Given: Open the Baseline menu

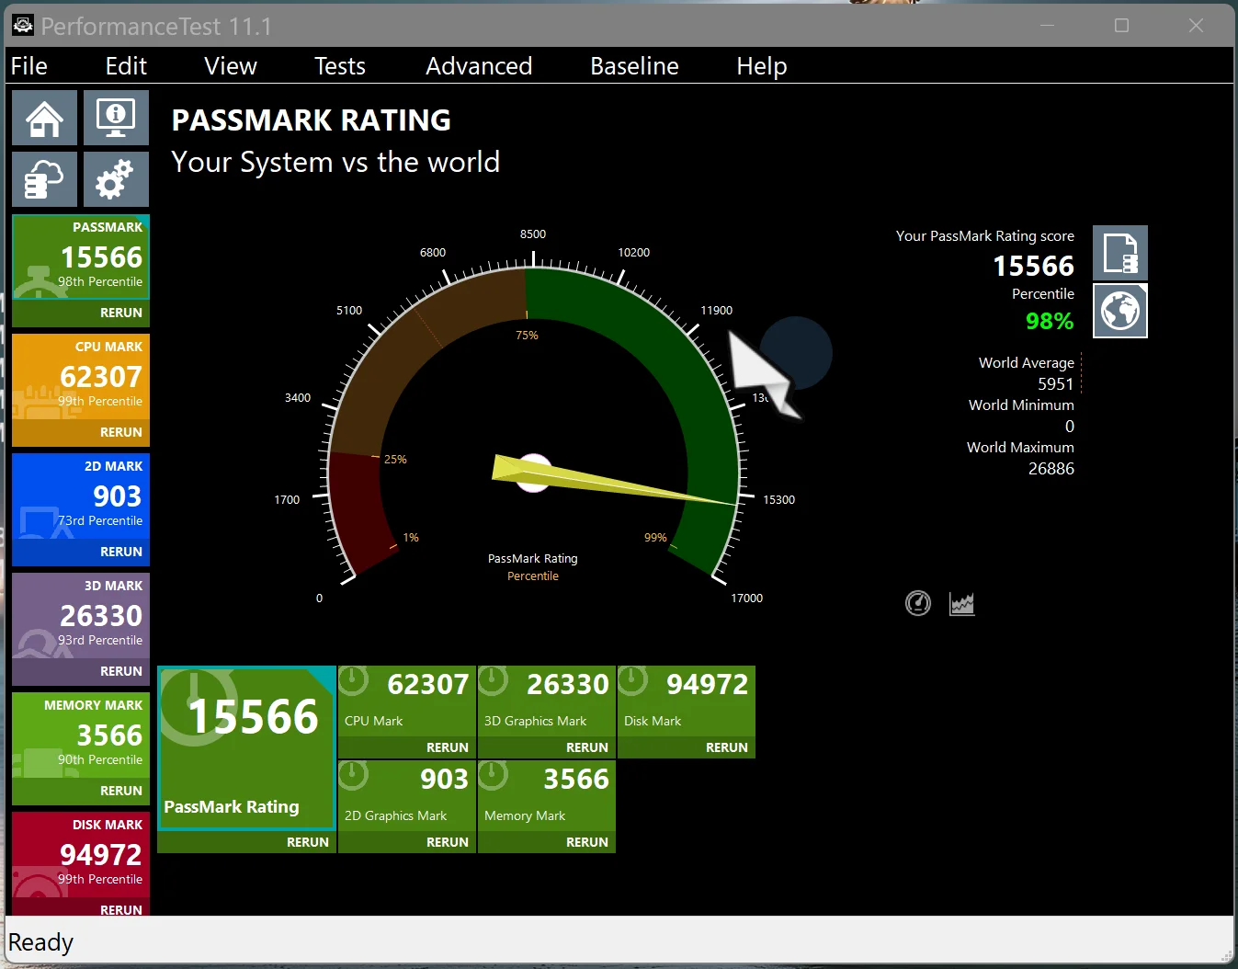Looking at the screenshot, I should pos(634,66).
